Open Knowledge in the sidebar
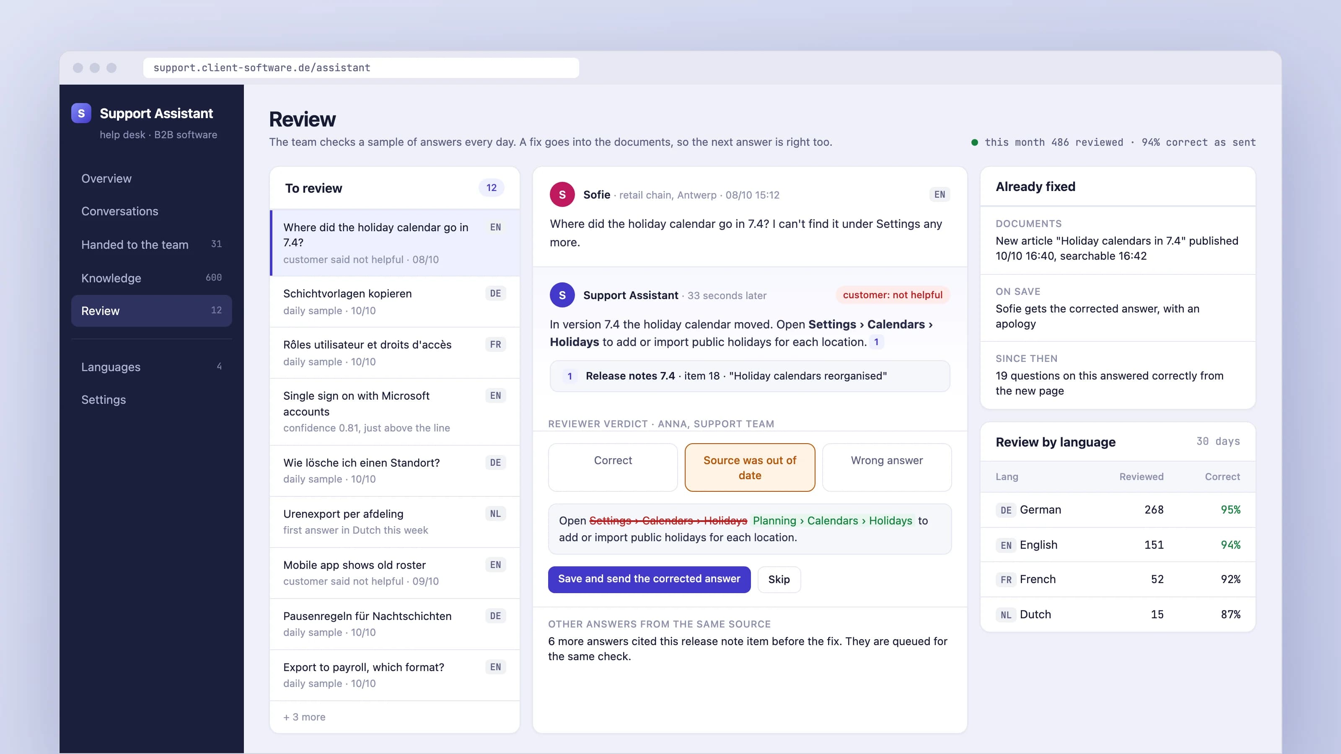1341x754 pixels. tap(151, 278)
